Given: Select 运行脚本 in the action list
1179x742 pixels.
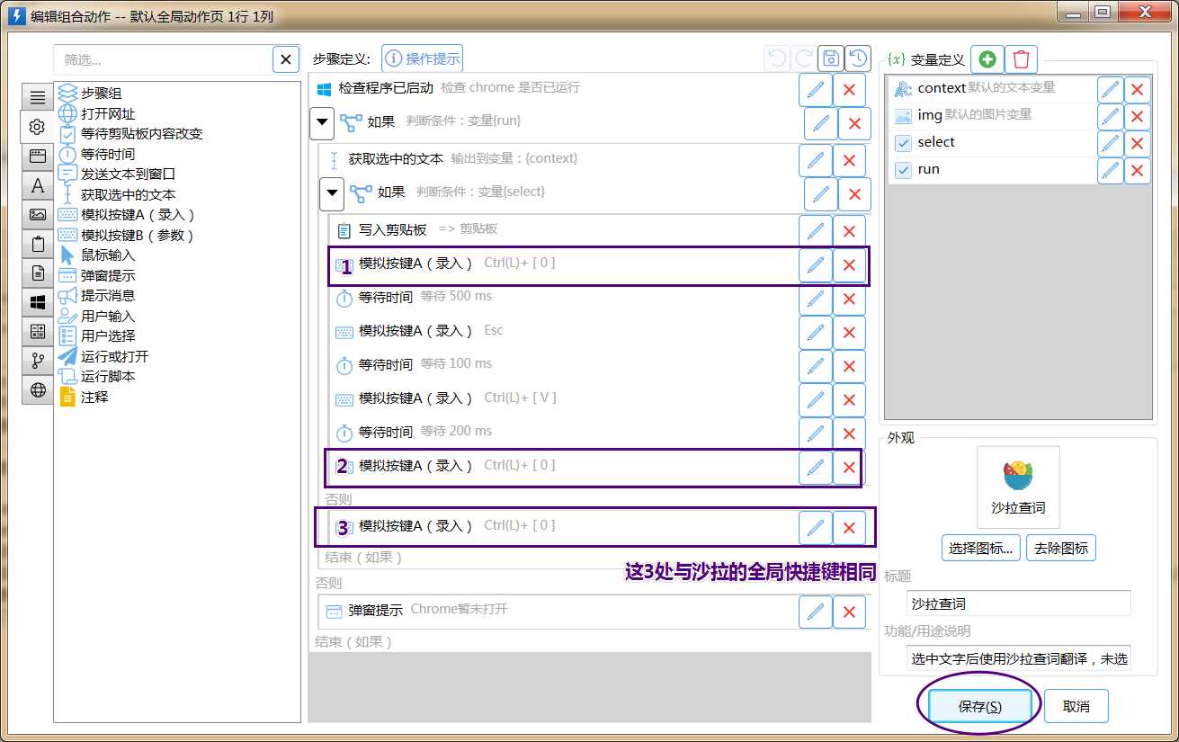Looking at the screenshot, I should (x=108, y=377).
